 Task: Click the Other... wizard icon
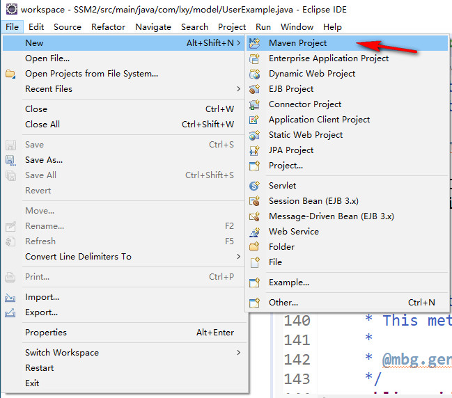[254, 303]
